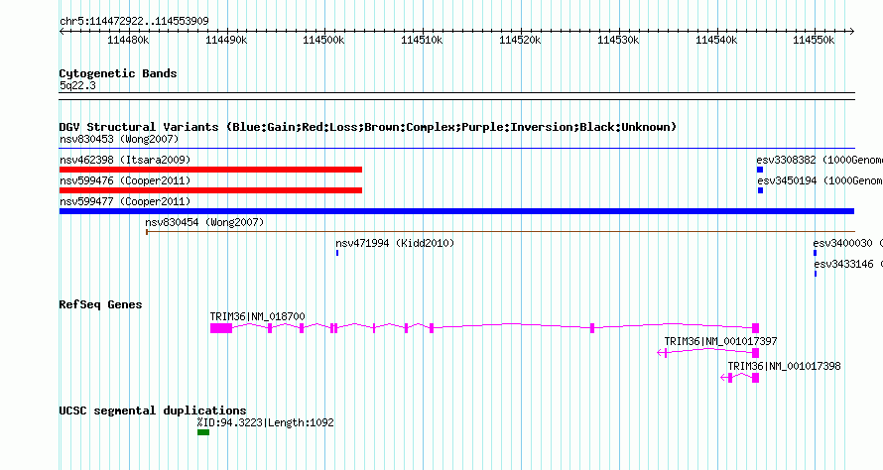Click the esv3400030 small blue marker
The width and height of the screenshot is (883, 470).
tap(815, 253)
